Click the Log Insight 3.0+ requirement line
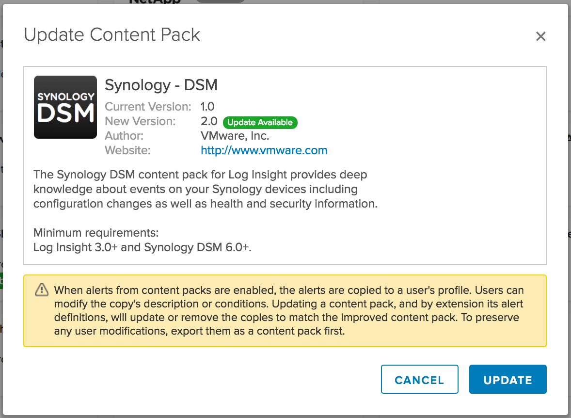 [x=143, y=247]
